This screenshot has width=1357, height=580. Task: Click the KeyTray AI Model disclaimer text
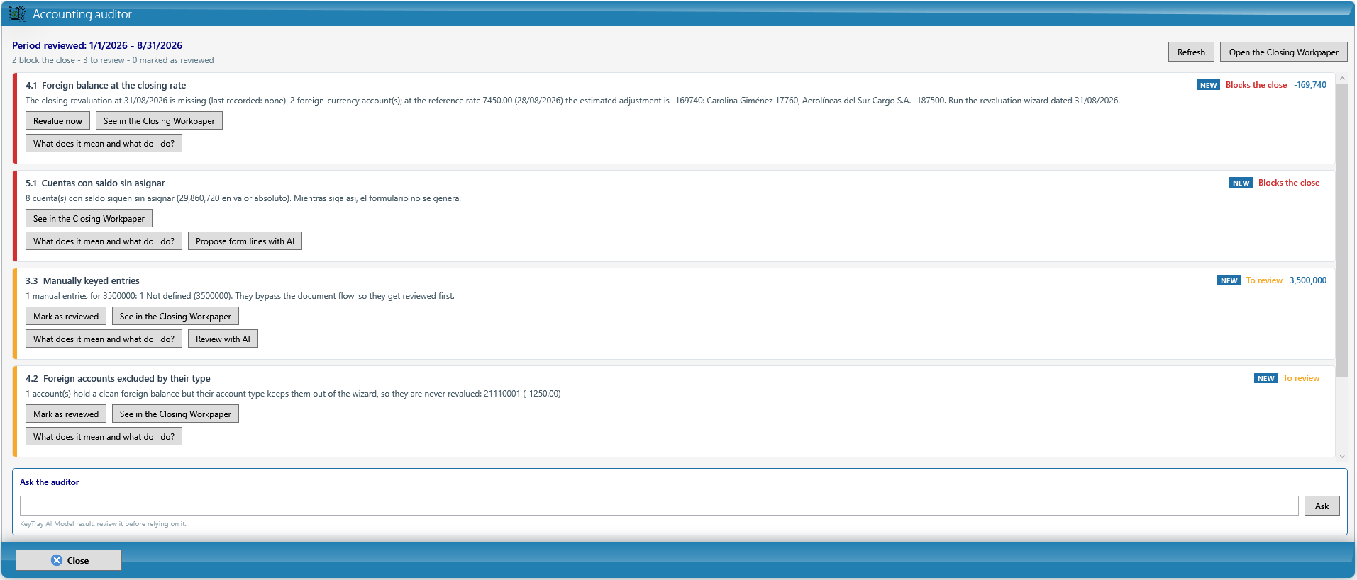pyautogui.click(x=103, y=524)
